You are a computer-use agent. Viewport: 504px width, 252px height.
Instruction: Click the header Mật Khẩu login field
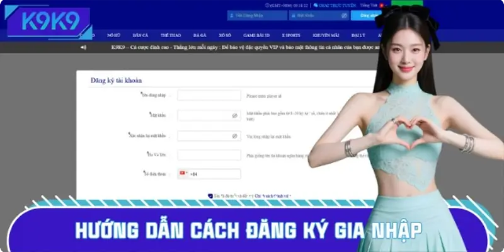[x=319, y=15]
